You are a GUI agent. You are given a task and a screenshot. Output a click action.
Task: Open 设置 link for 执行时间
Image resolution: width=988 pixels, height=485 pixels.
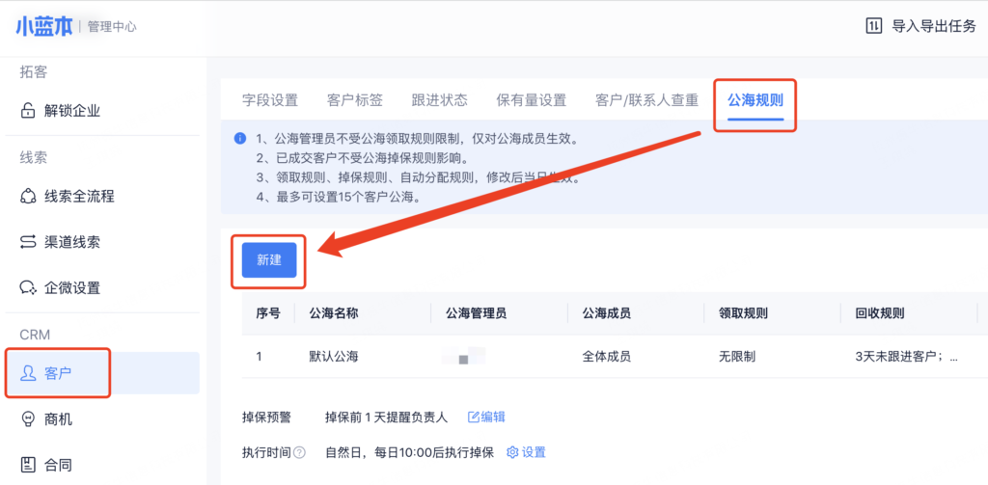click(526, 452)
